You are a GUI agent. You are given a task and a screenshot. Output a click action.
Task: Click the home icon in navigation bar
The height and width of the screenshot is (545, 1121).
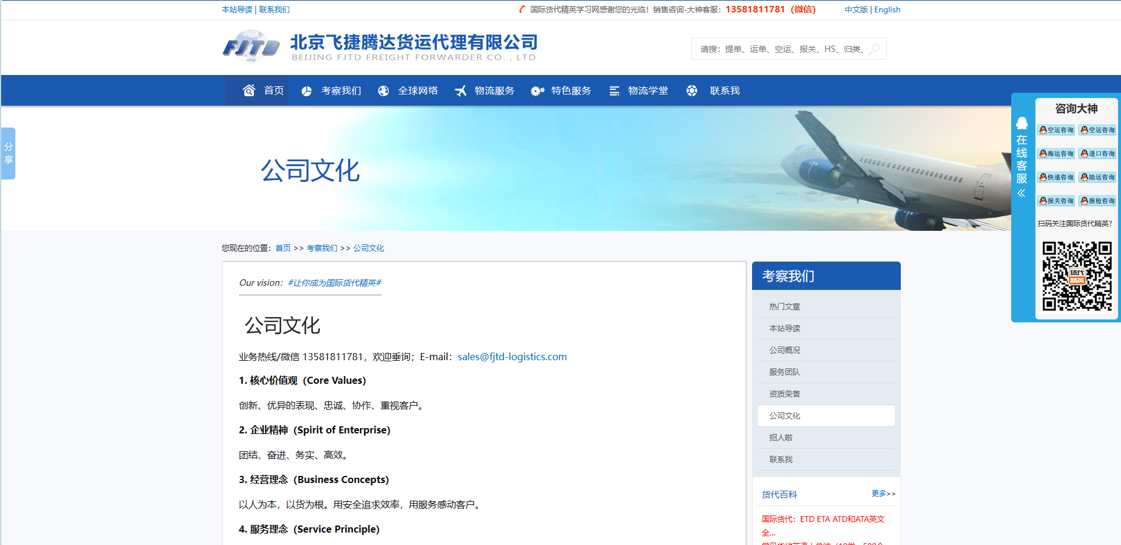point(249,90)
